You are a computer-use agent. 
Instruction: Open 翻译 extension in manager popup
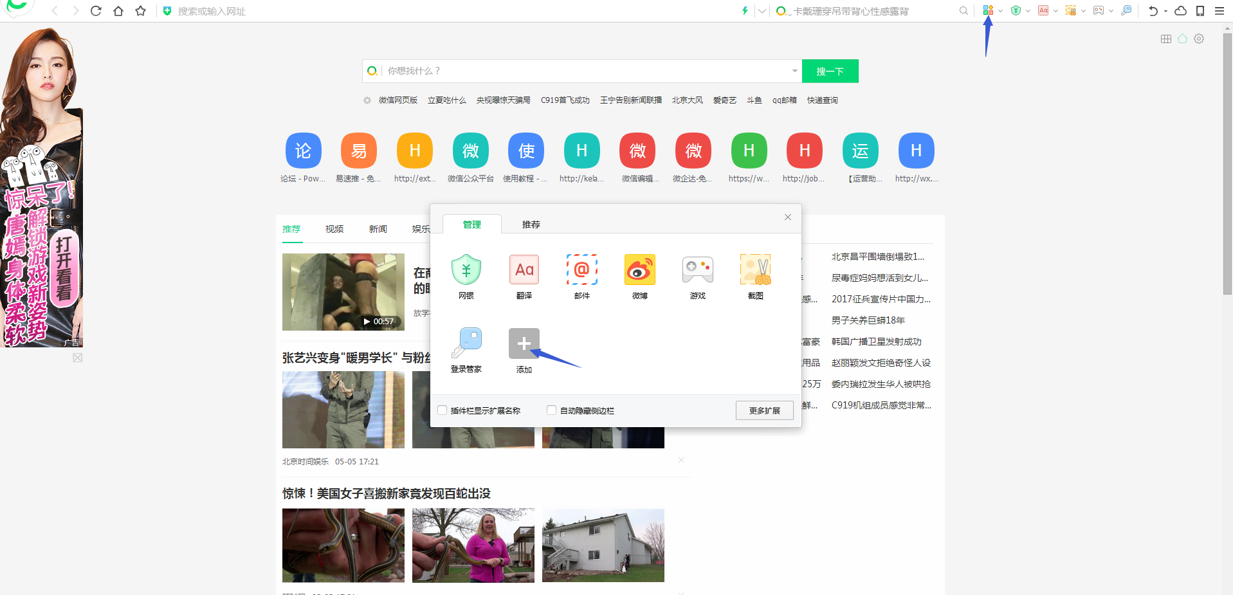(524, 277)
